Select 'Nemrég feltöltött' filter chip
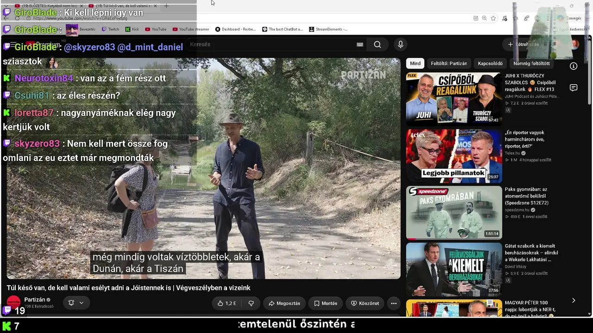Viewport: 593px width, 333px height. click(x=531, y=63)
